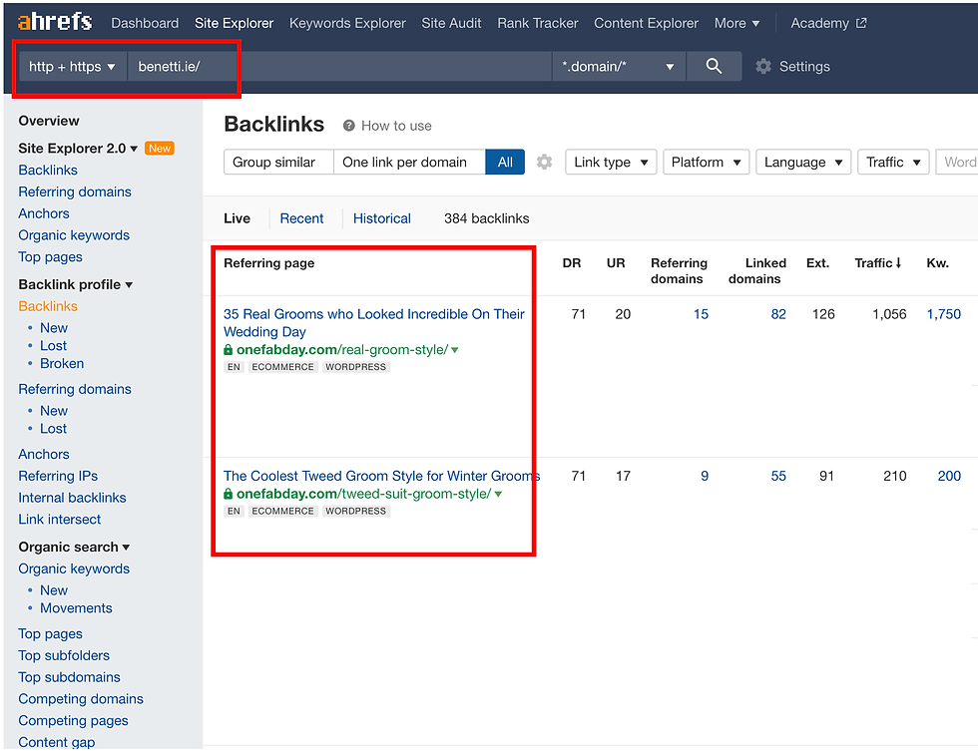Viewport: 978px width, 756px height.
Task: Click referring domains value 15
Action: 701,314
